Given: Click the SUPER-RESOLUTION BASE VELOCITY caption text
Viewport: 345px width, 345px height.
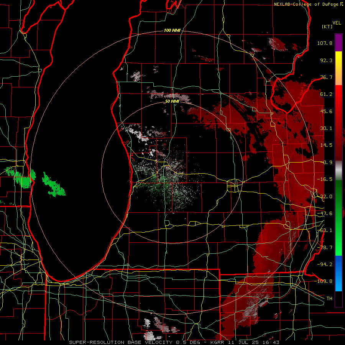Looking at the screenshot, I should (x=174, y=342).
